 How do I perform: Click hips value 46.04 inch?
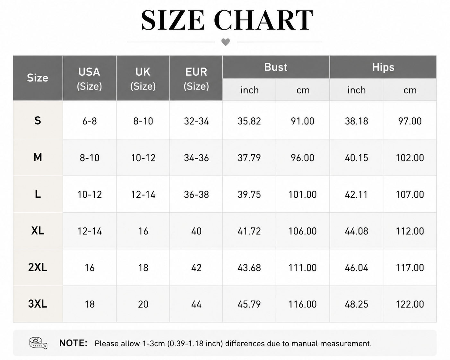(x=356, y=267)
